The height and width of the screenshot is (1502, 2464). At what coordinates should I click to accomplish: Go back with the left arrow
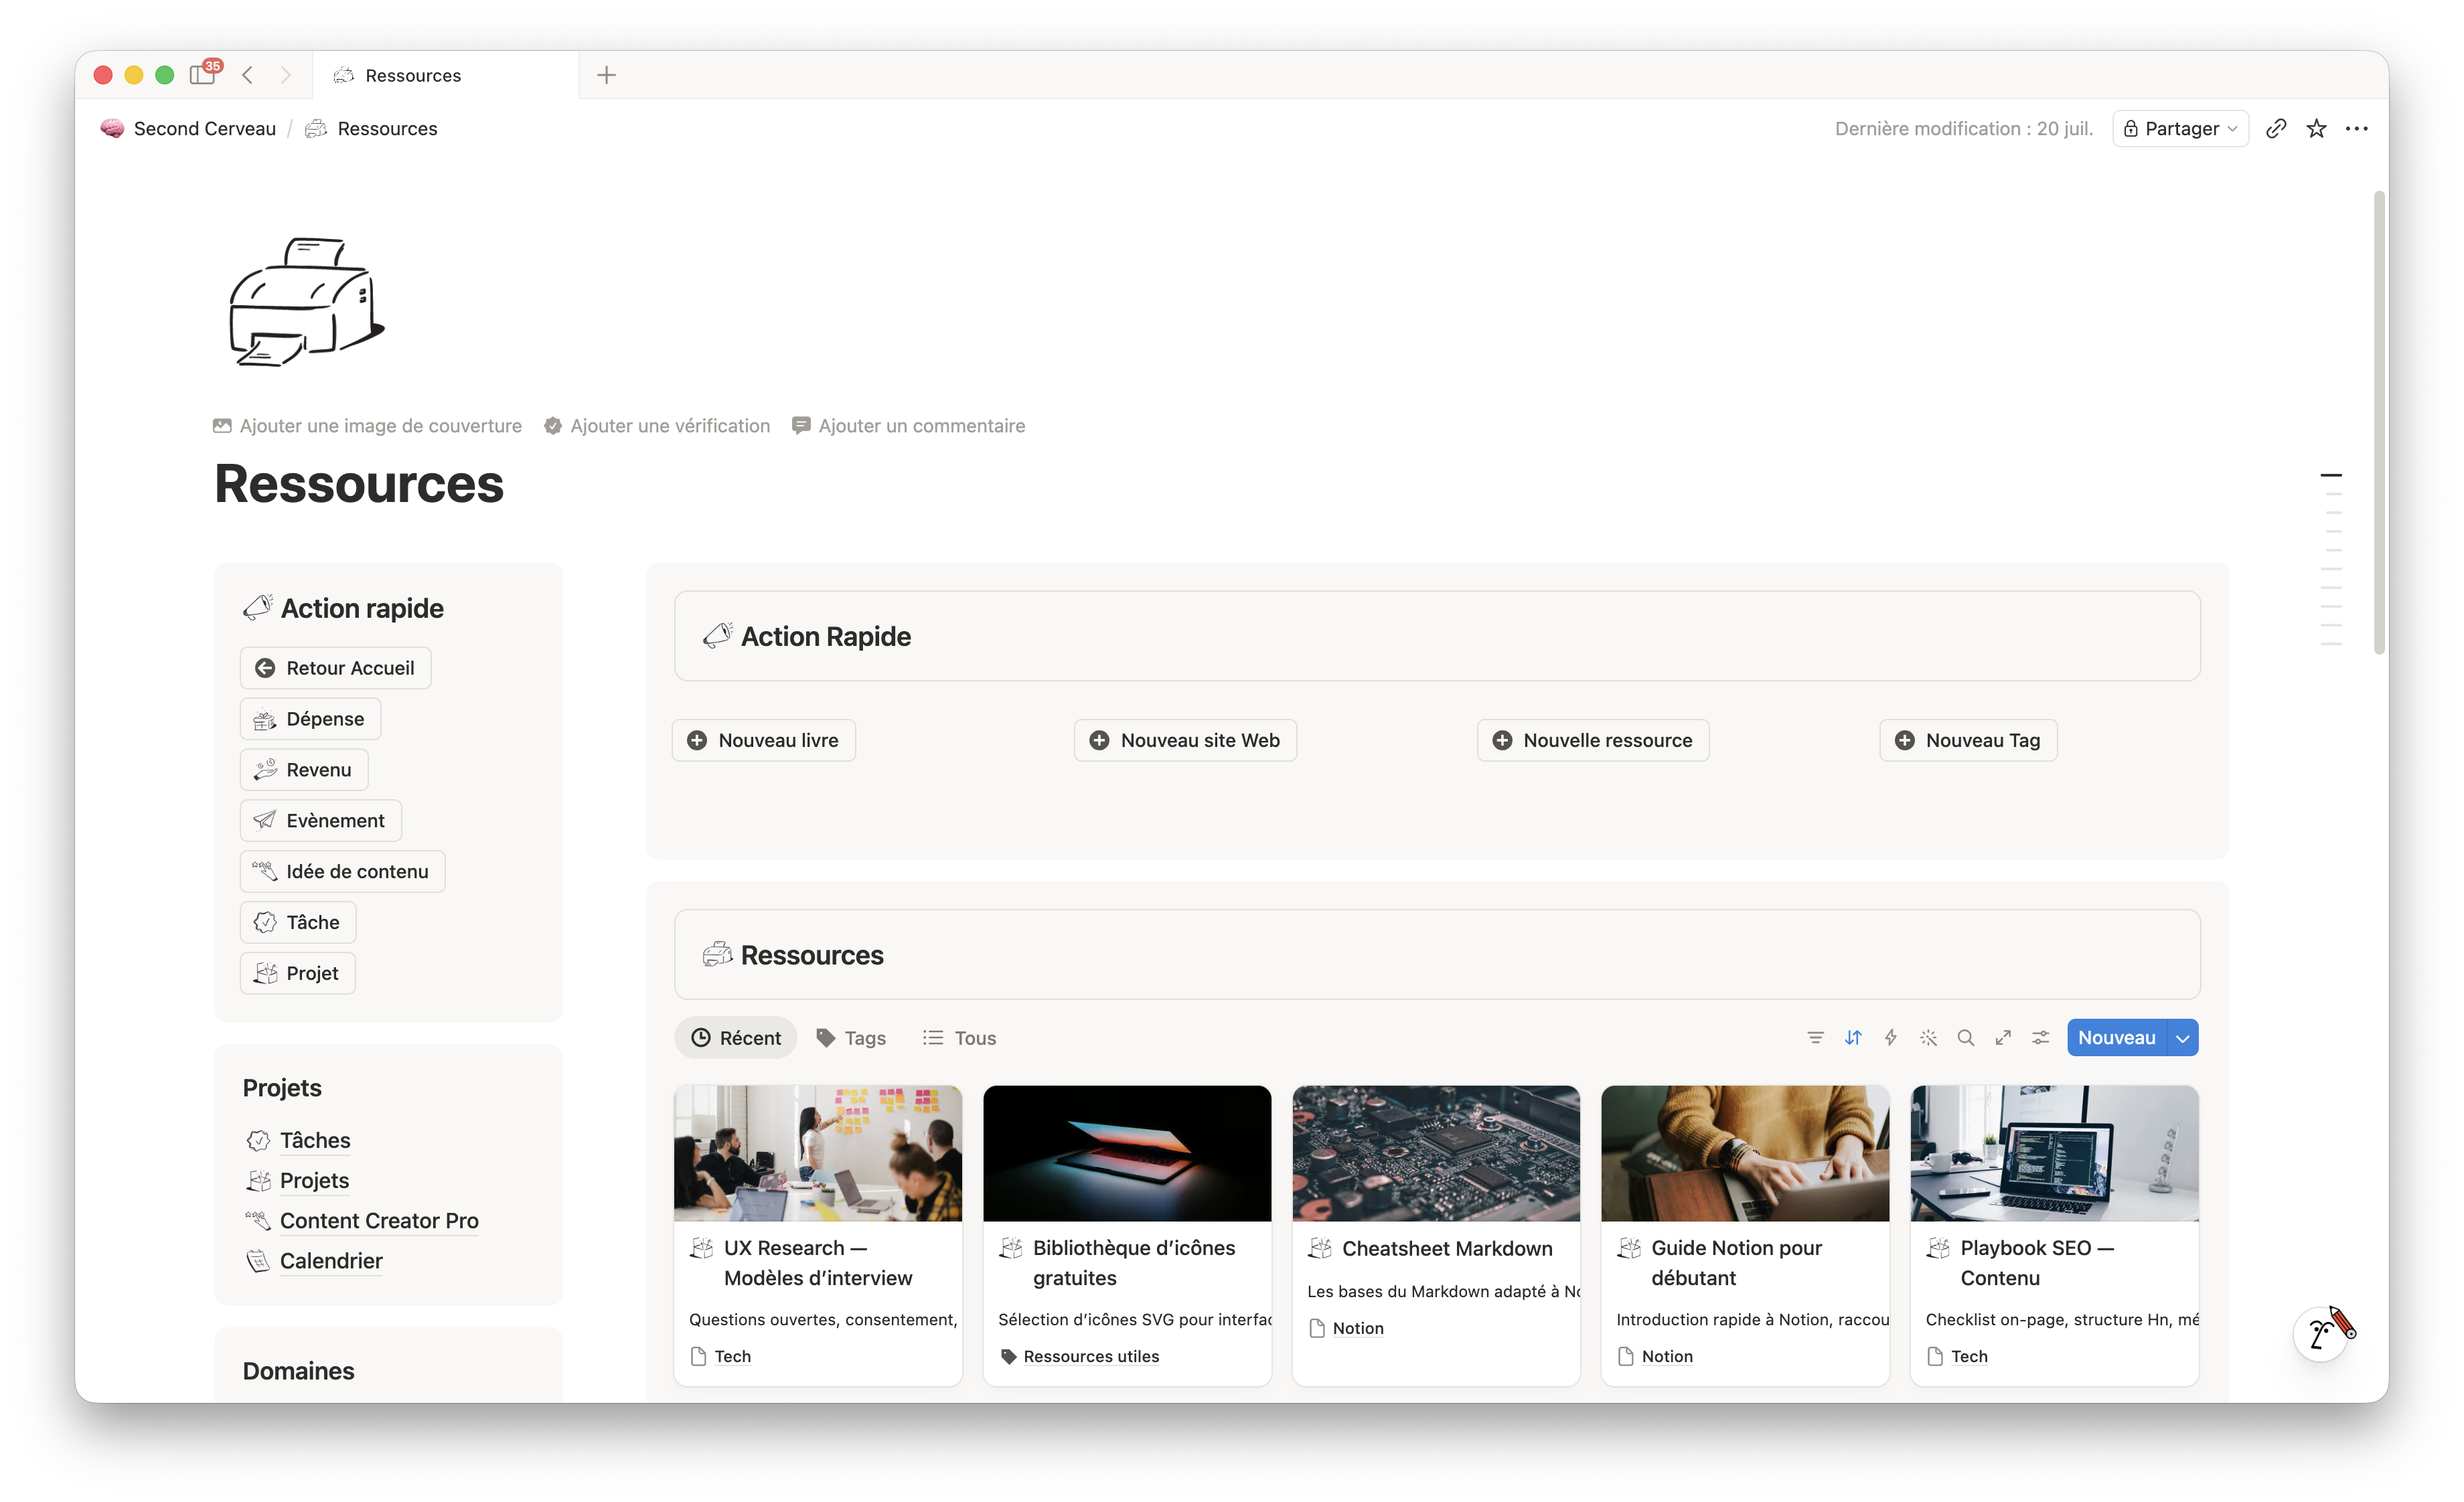[248, 75]
